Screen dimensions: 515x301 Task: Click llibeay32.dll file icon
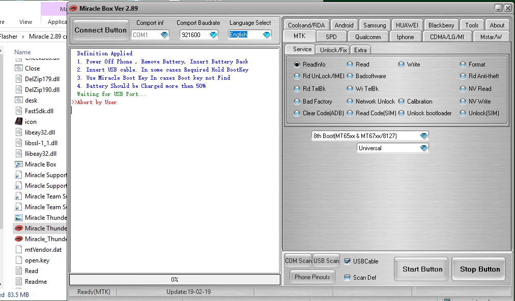(x=19, y=154)
